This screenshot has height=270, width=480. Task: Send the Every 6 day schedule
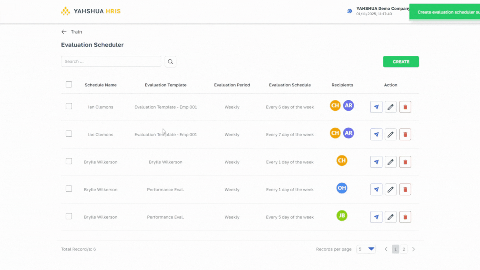(x=376, y=107)
